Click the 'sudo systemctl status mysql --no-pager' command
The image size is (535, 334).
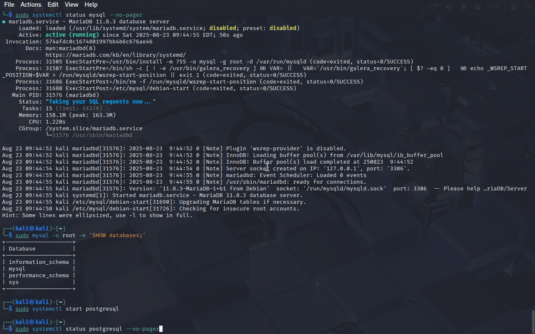click(79, 15)
